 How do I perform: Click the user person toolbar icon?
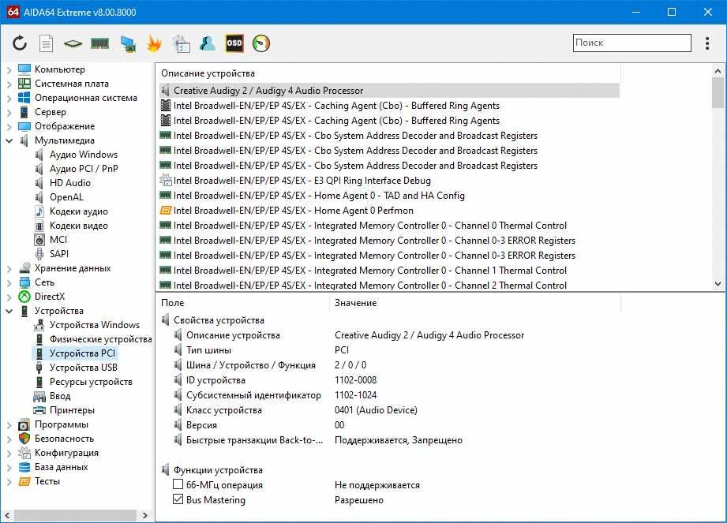pyautogui.click(x=208, y=43)
